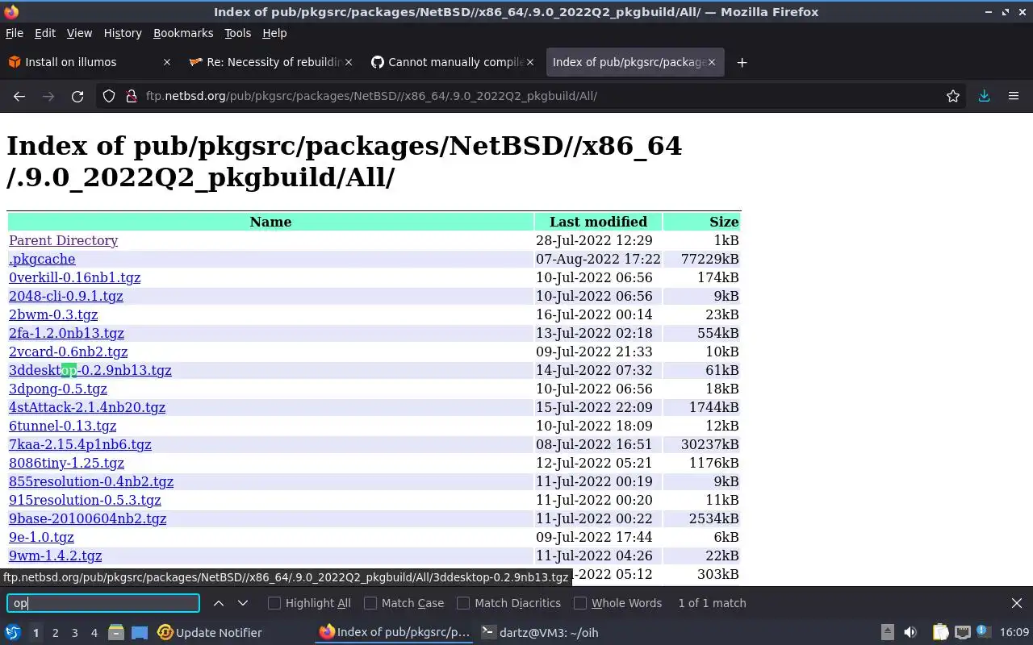This screenshot has width=1033, height=645.
Task: Click the browser back arrow
Action: tap(19, 96)
